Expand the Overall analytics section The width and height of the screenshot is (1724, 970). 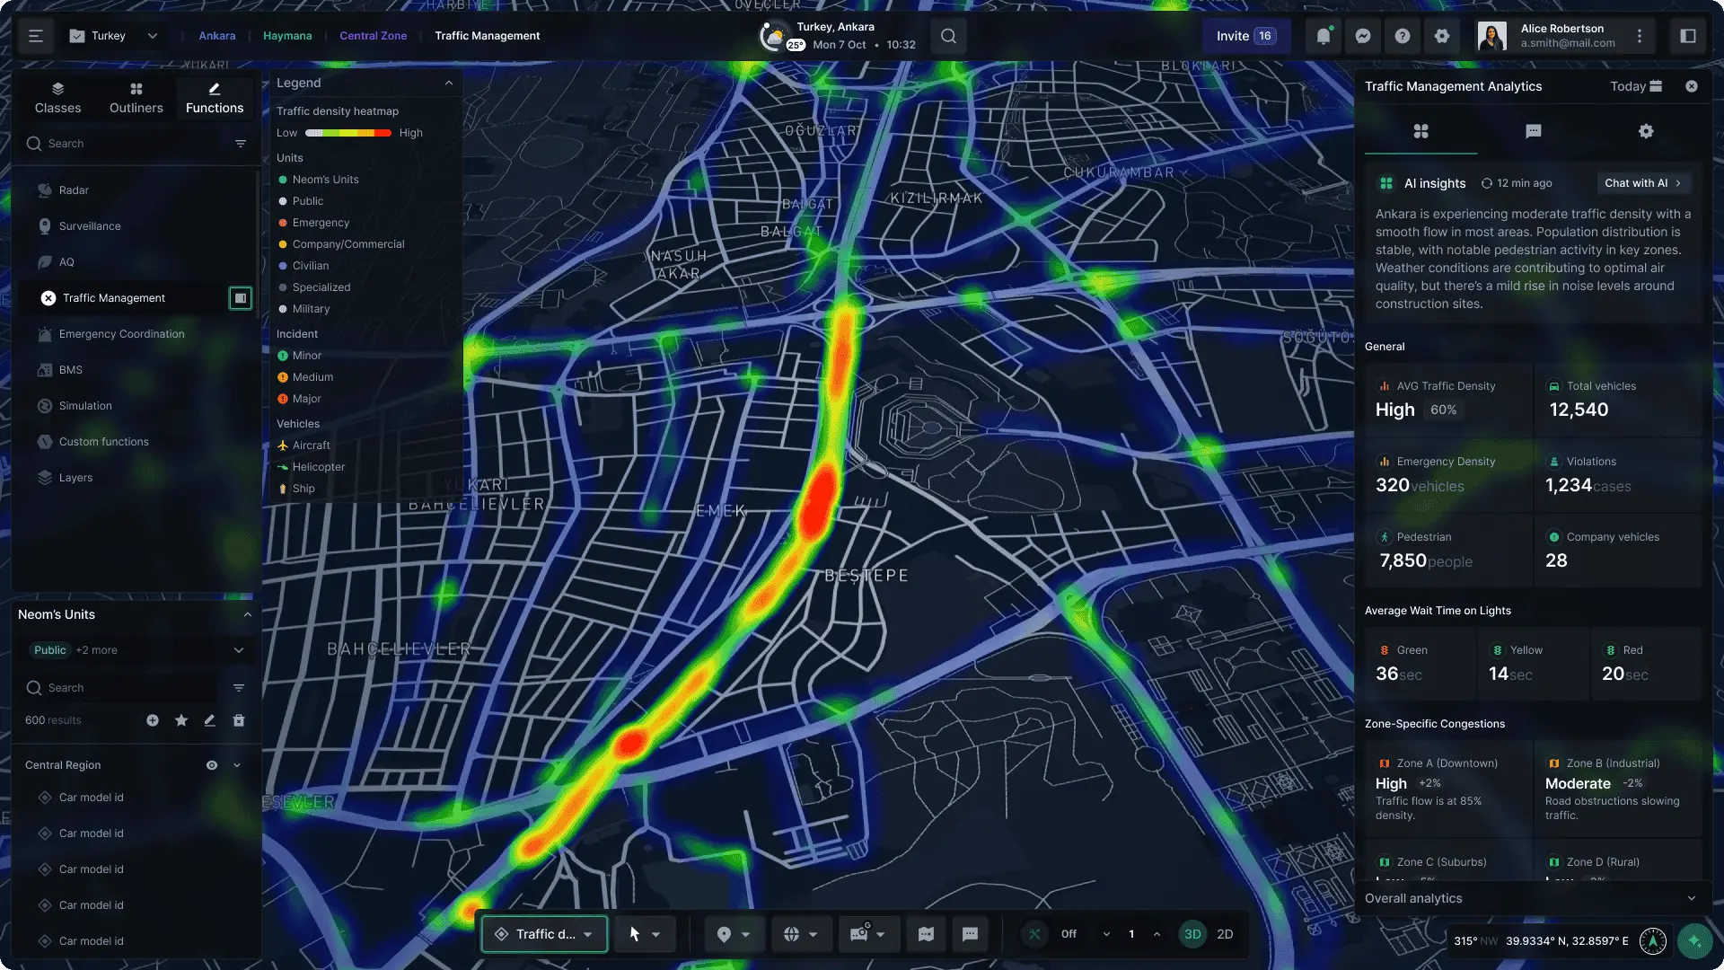(1692, 898)
